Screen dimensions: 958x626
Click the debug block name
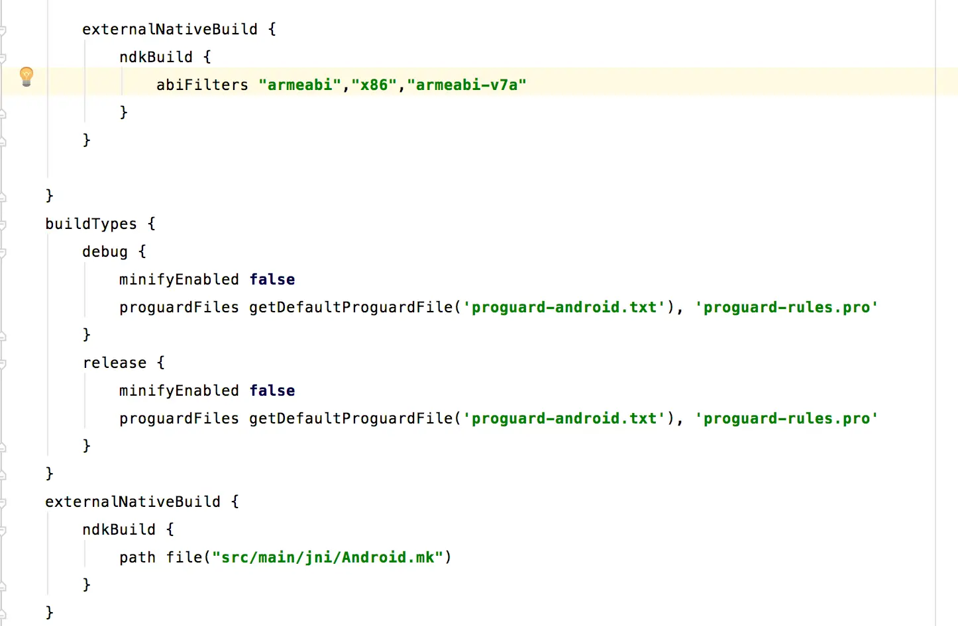click(x=105, y=251)
